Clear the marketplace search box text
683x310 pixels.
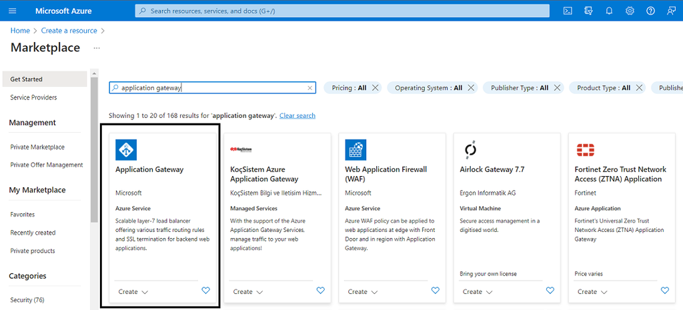point(310,88)
